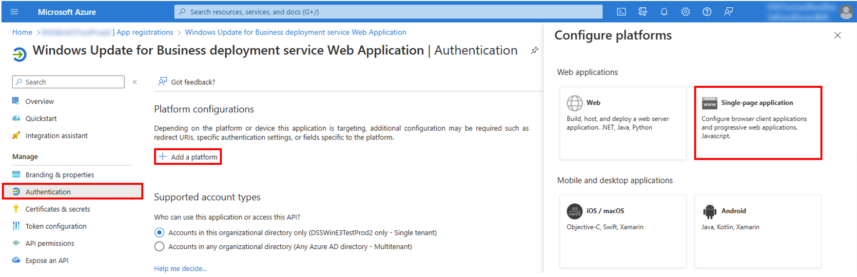Click the Integration assistant rocket icon
Image resolution: width=857 pixels, height=277 pixels.
pos(16,136)
